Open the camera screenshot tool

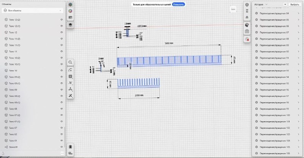coord(247,31)
